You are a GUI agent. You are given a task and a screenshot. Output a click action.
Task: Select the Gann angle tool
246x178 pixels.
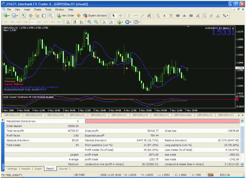218,15
